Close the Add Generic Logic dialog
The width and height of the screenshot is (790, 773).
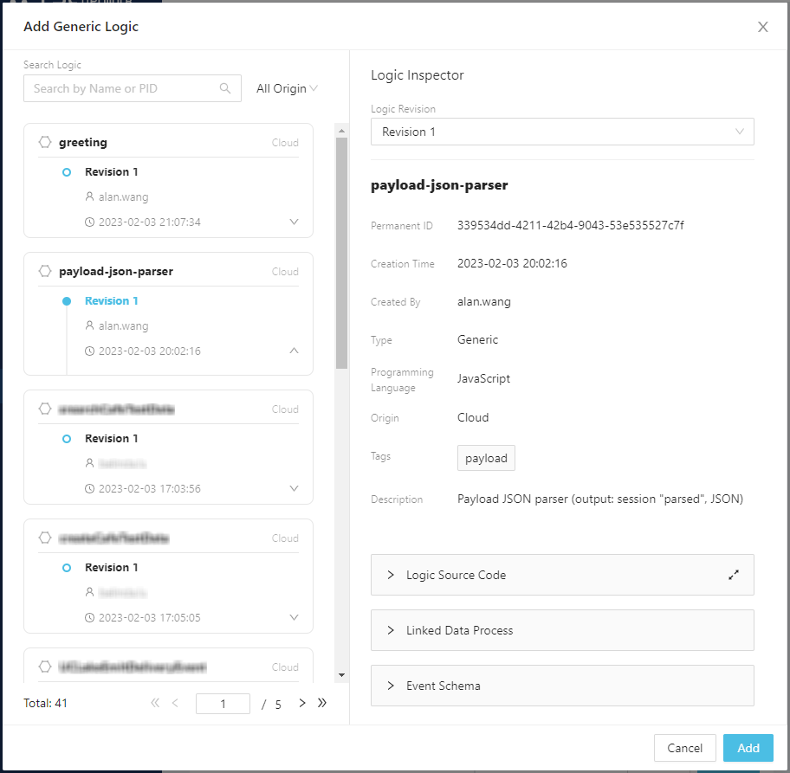click(x=762, y=27)
